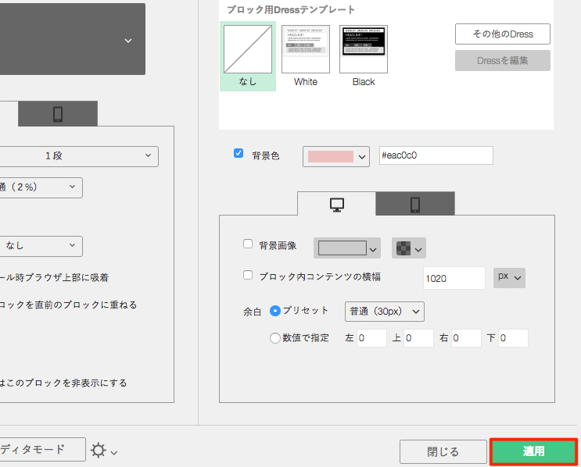This screenshot has width=581, height=467.
Task: Select the 数値で指定 radio button
Action: 275,338
